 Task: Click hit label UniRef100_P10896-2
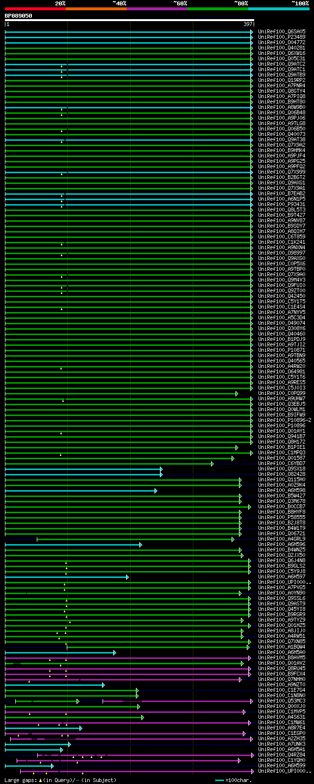coord(285,420)
